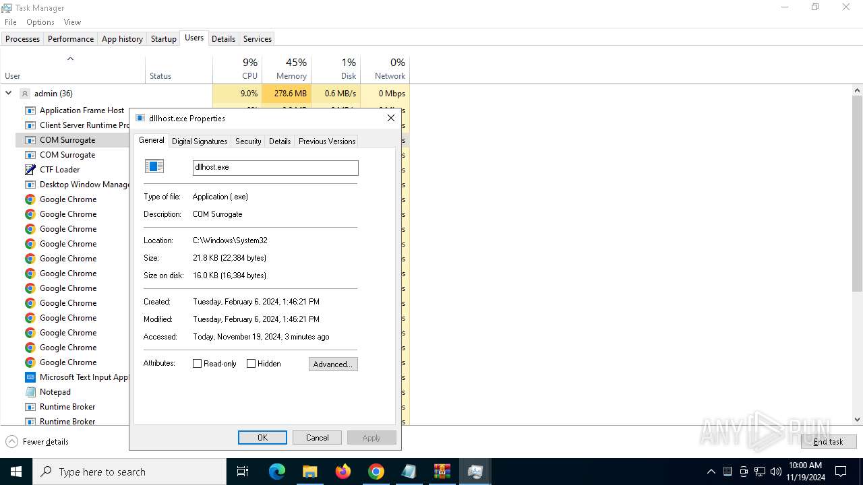Click the admin user account icon
This screenshot has height=485, width=863.
click(x=25, y=94)
